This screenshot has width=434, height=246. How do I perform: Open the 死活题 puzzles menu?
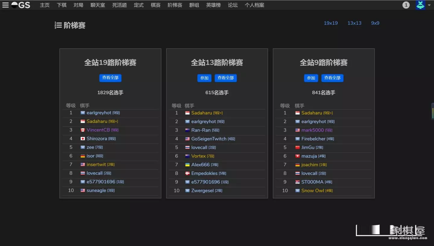(119, 5)
